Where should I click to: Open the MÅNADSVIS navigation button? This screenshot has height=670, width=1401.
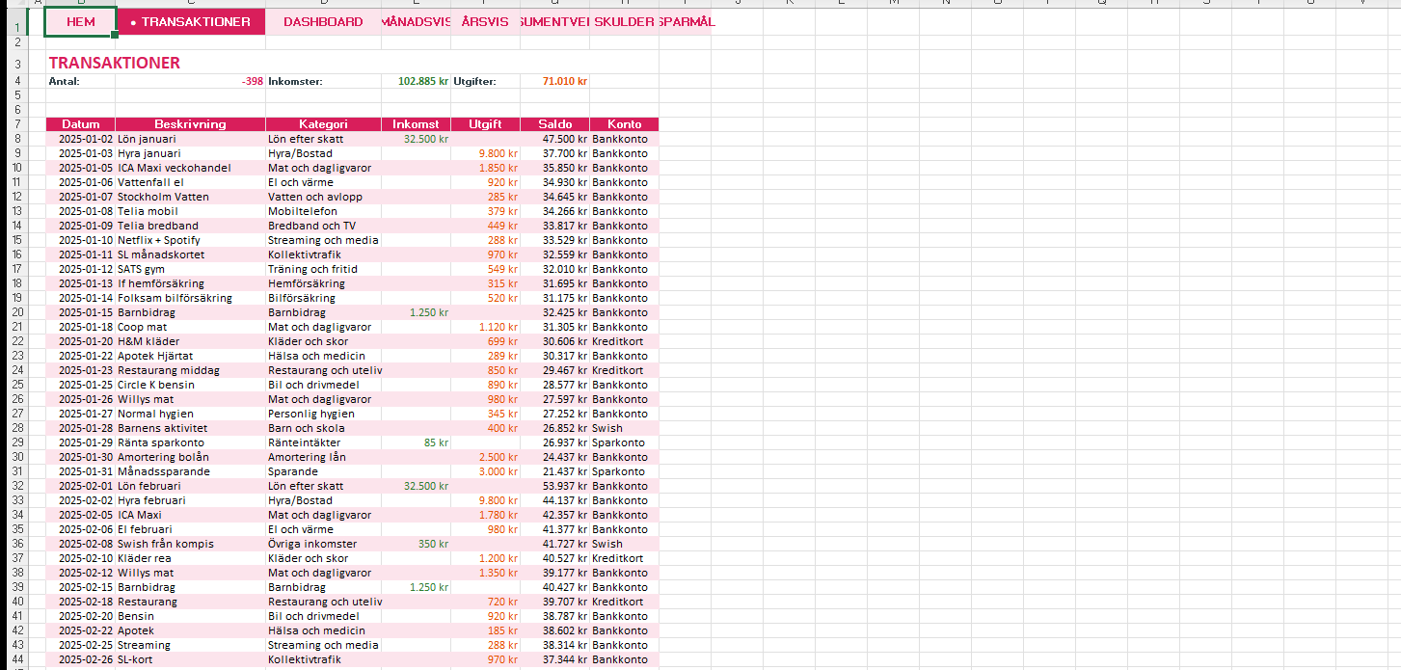tap(416, 21)
